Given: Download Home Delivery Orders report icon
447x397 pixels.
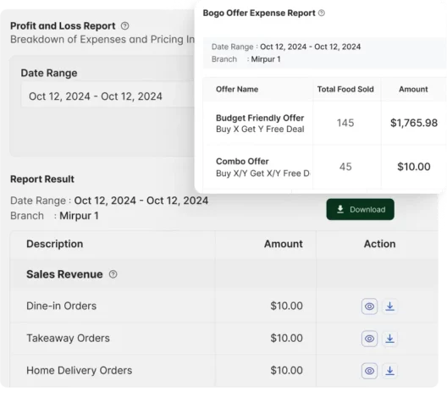Looking at the screenshot, I should (x=389, y=371).
